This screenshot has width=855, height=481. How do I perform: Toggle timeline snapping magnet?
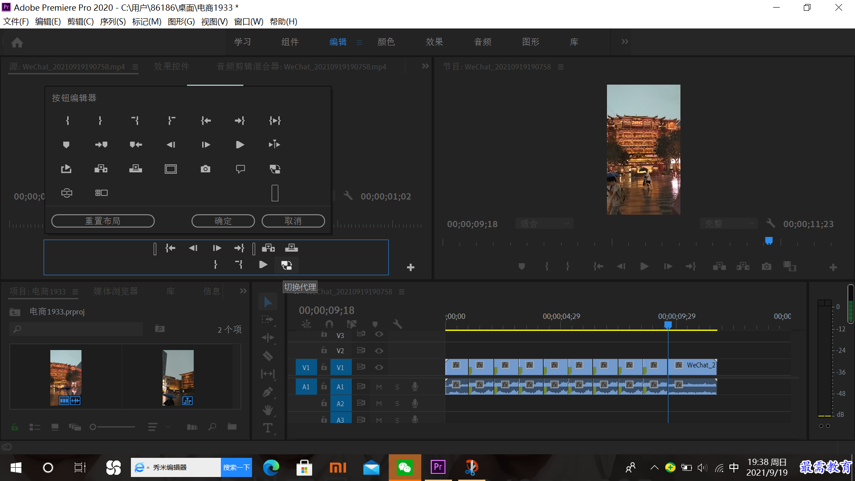(329, 324)
